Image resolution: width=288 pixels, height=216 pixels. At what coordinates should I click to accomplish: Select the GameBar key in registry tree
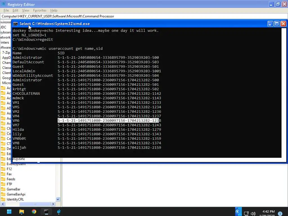(x=13, y=189)
